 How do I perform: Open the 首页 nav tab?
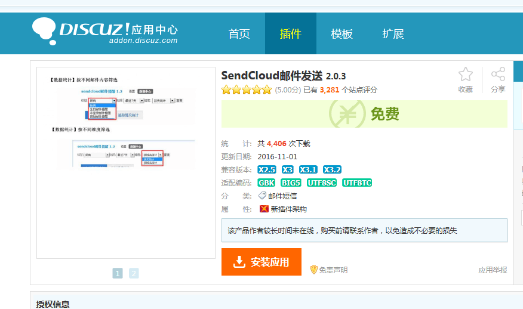(x=239, y=33)
